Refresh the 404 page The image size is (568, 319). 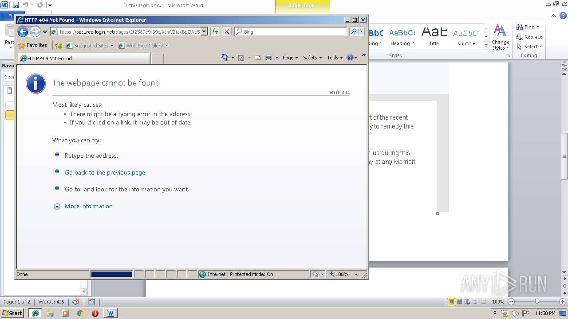pyautogui.click(x=215, y=31)
